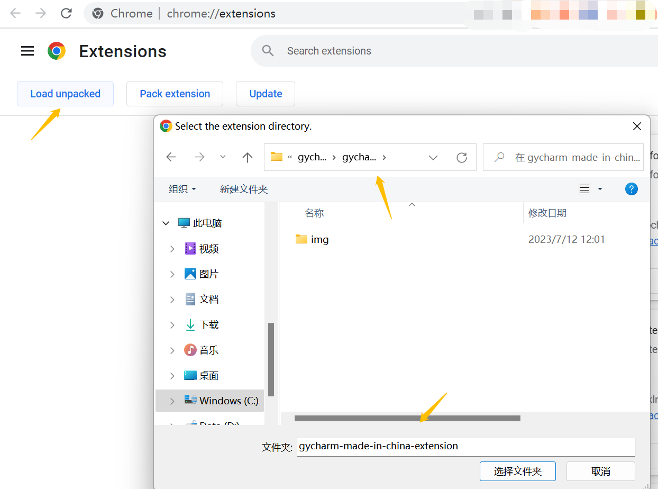Click the 下载 download icon
The height and width of the screenshot is (489, 658).
click(x=190, y=324)
